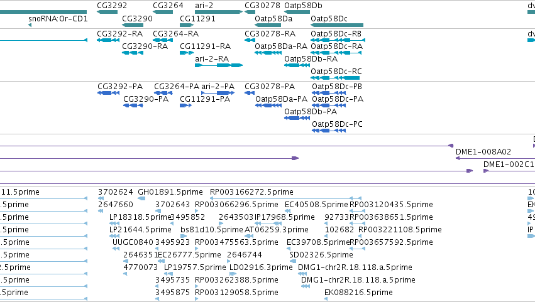This screenshot has width=535, height=302.
Task: Click EST RP003262388.5prime
Action: click(236, 281)
